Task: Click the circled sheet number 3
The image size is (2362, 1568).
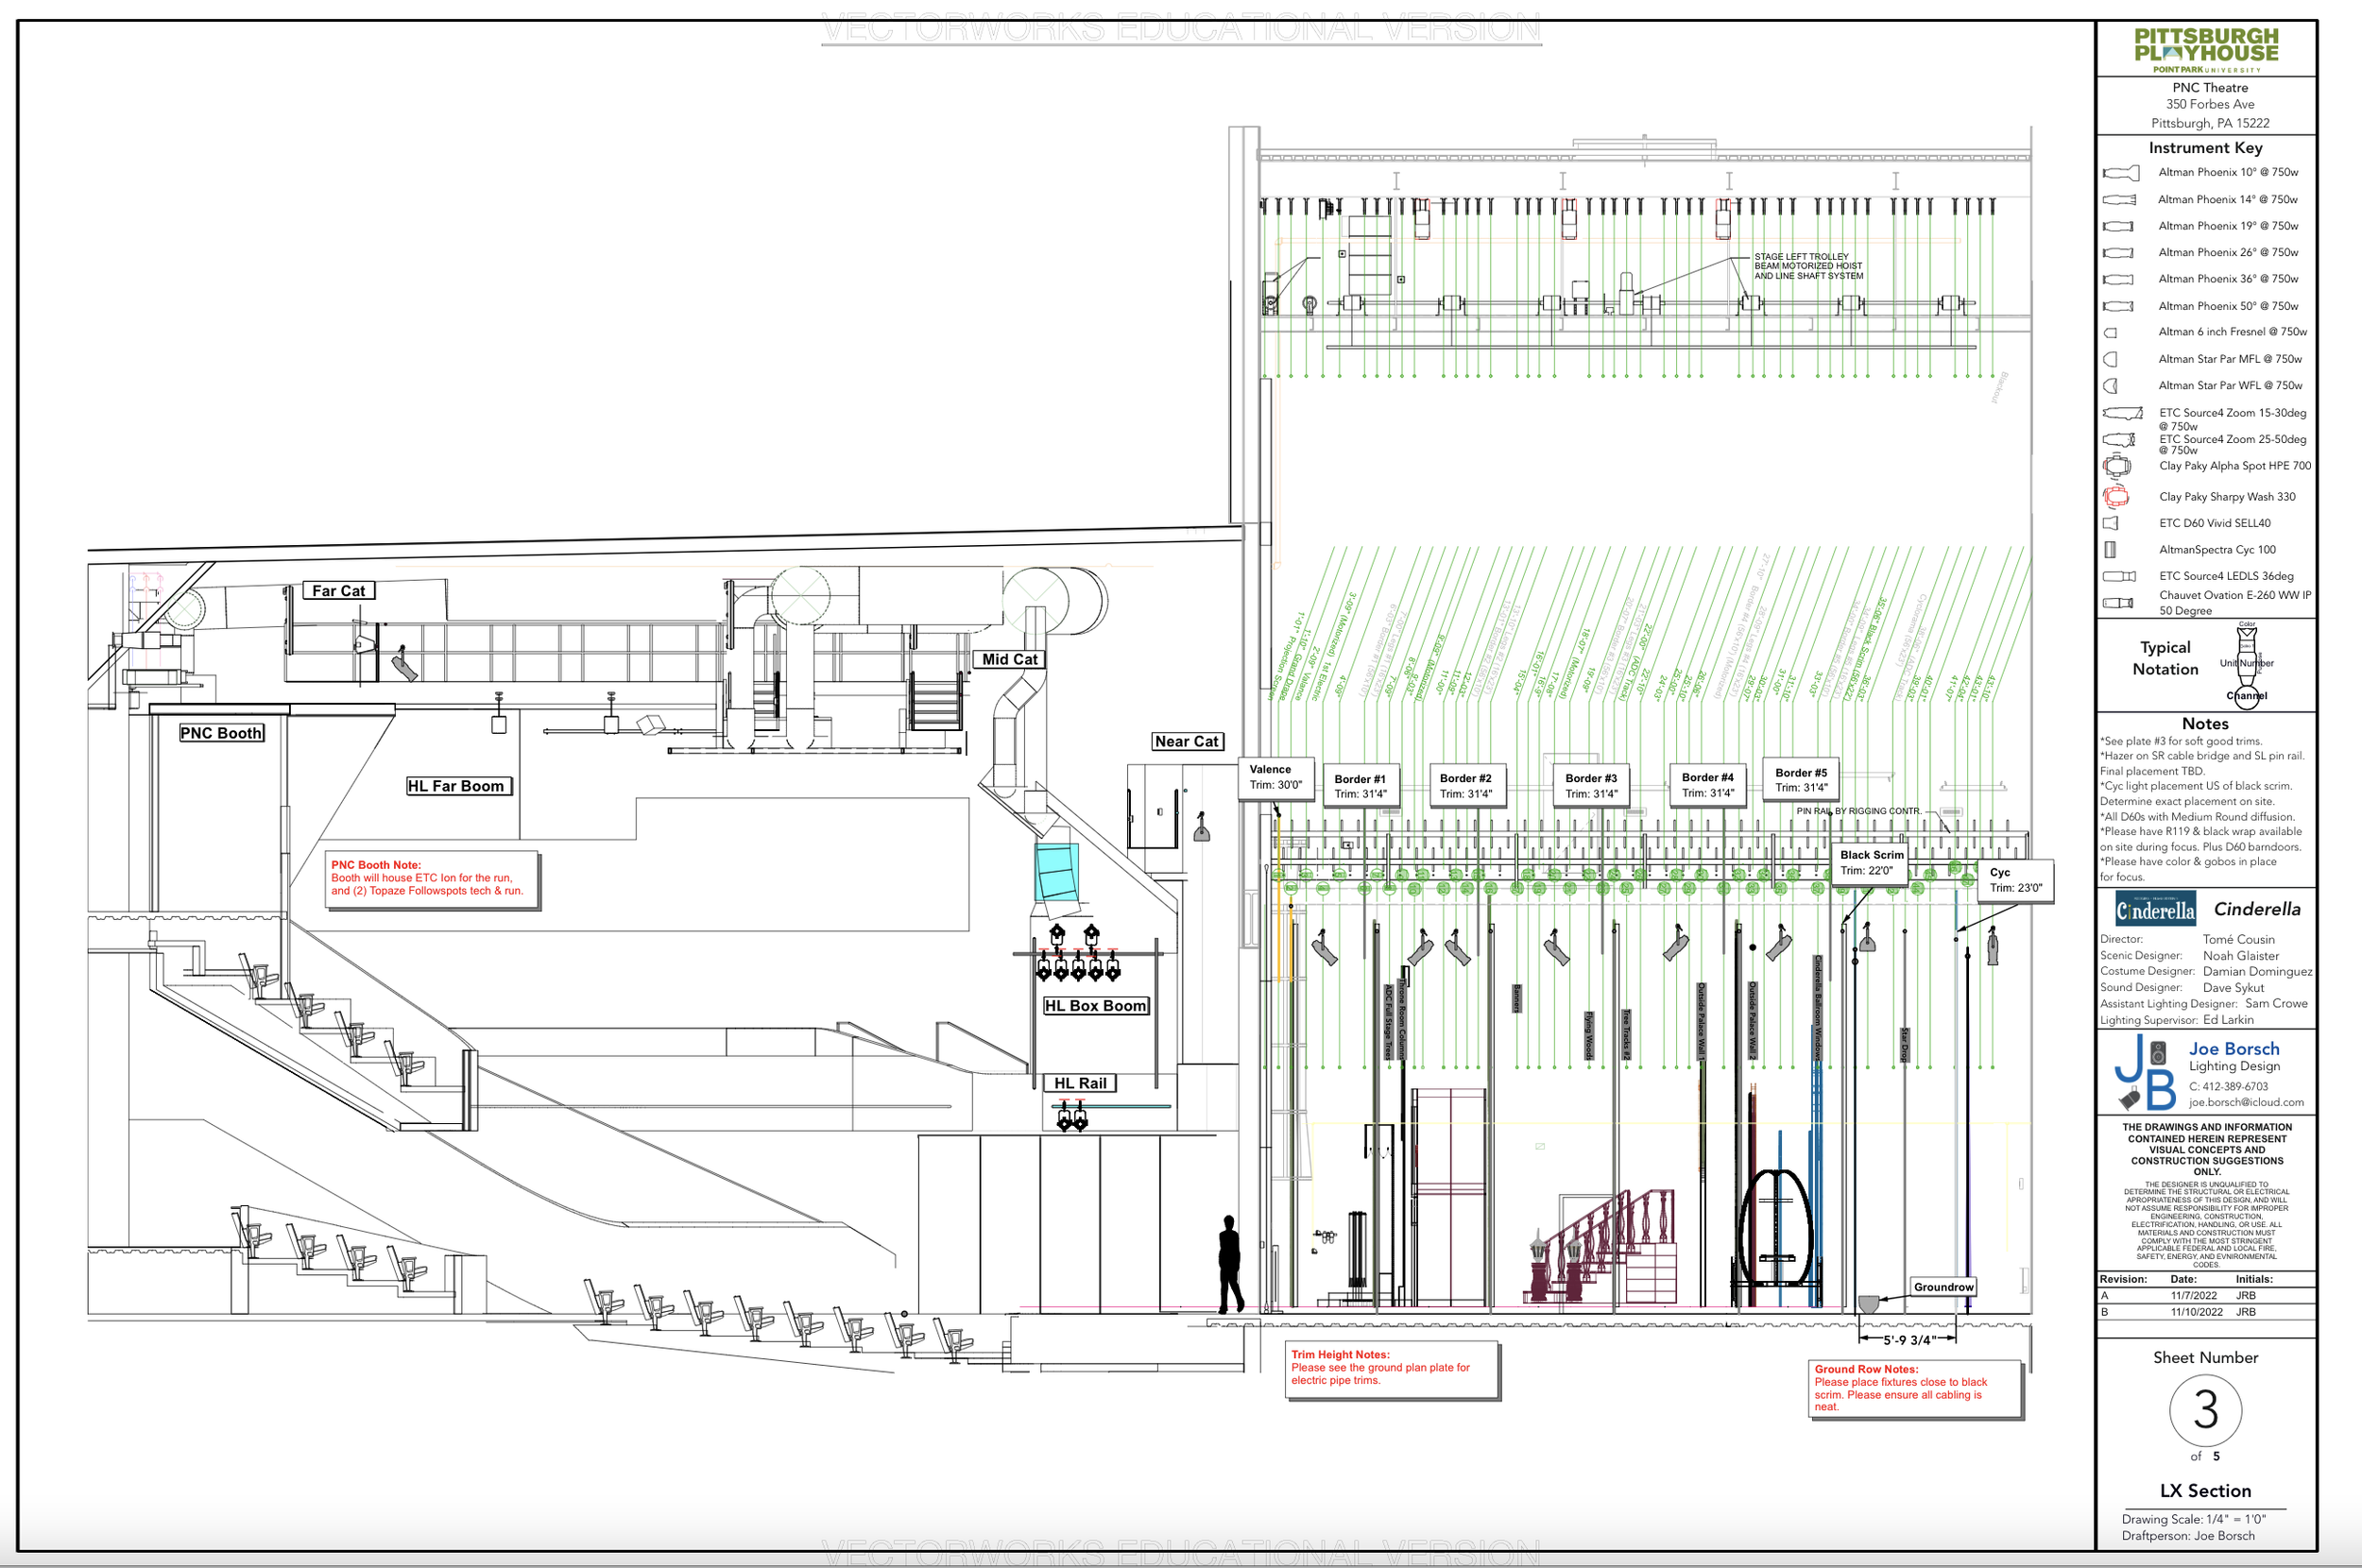Action: point(2205,1410)
